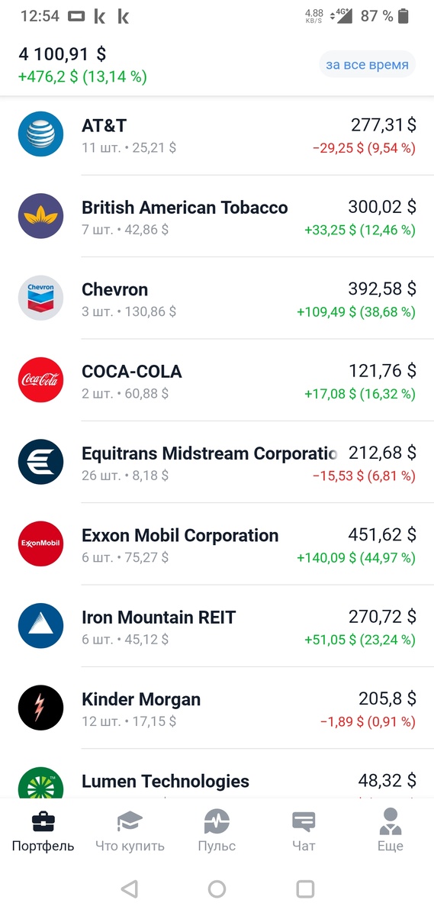The width and height of the screenshot is (434, 916).
Task: Select the Iron Mountain triangle logo
Action: tap(40, 626)
